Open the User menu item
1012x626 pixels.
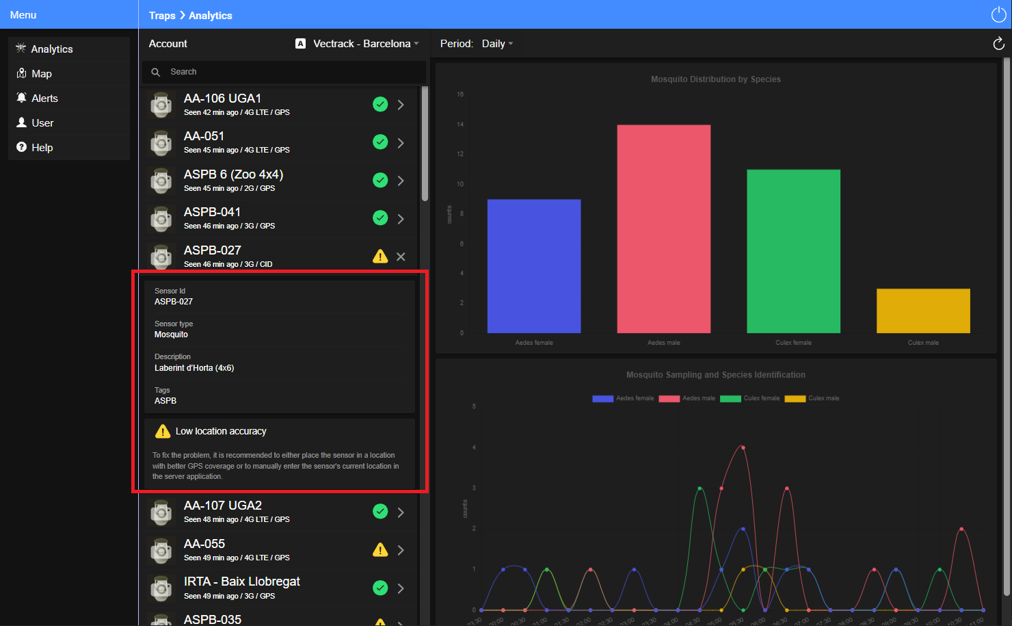tap(69, 123)
